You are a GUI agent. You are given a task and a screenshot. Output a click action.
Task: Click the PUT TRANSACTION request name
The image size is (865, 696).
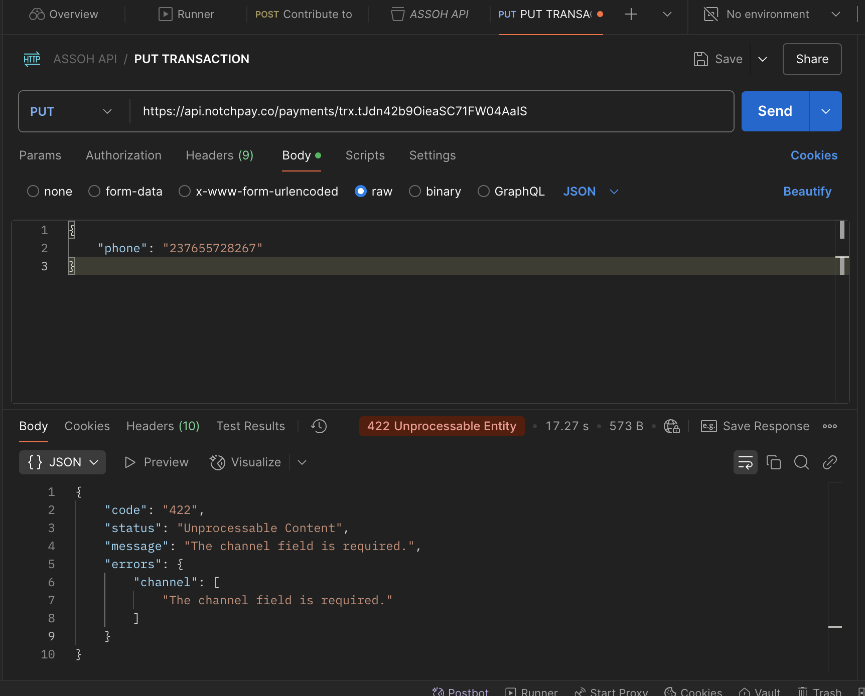[x=192, y=59]
